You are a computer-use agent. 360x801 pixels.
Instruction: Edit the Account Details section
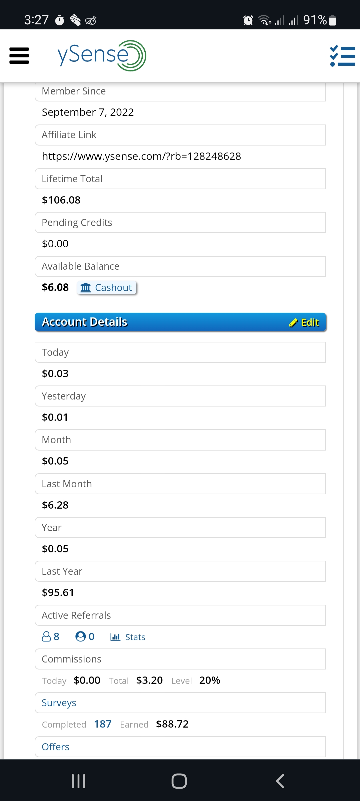(304, 322)
